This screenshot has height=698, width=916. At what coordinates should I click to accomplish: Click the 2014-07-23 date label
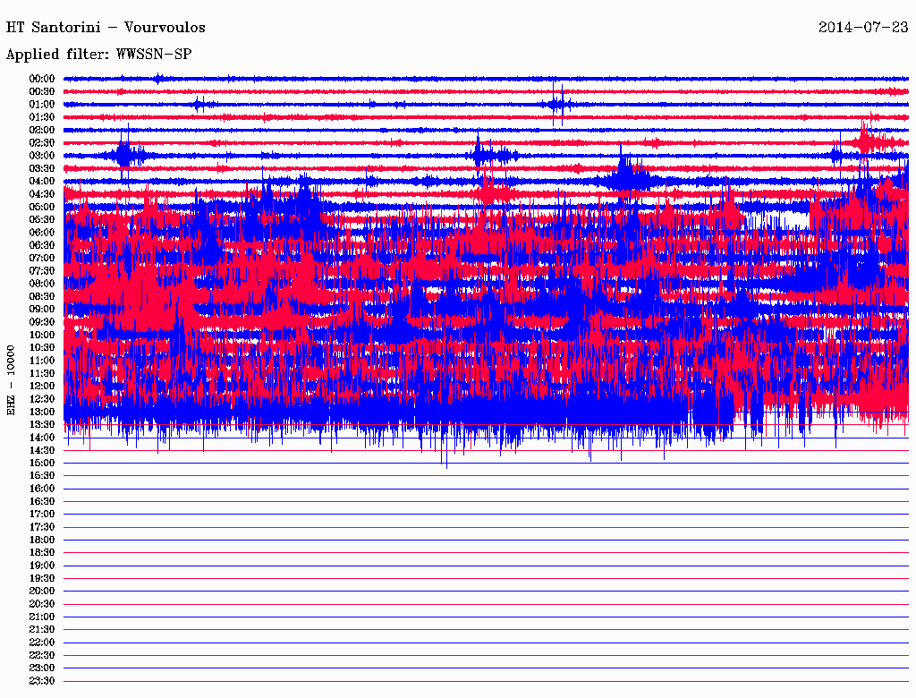point(863,28)
